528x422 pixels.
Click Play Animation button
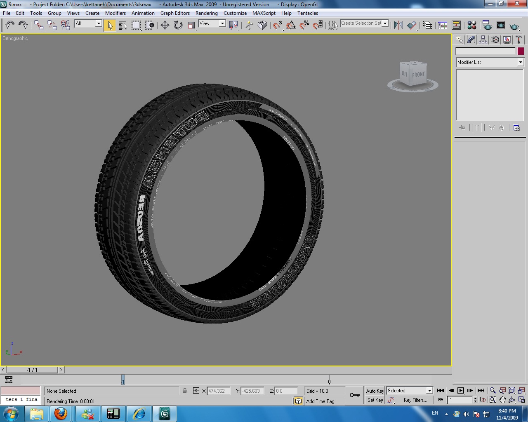click(x=461, y=390)
